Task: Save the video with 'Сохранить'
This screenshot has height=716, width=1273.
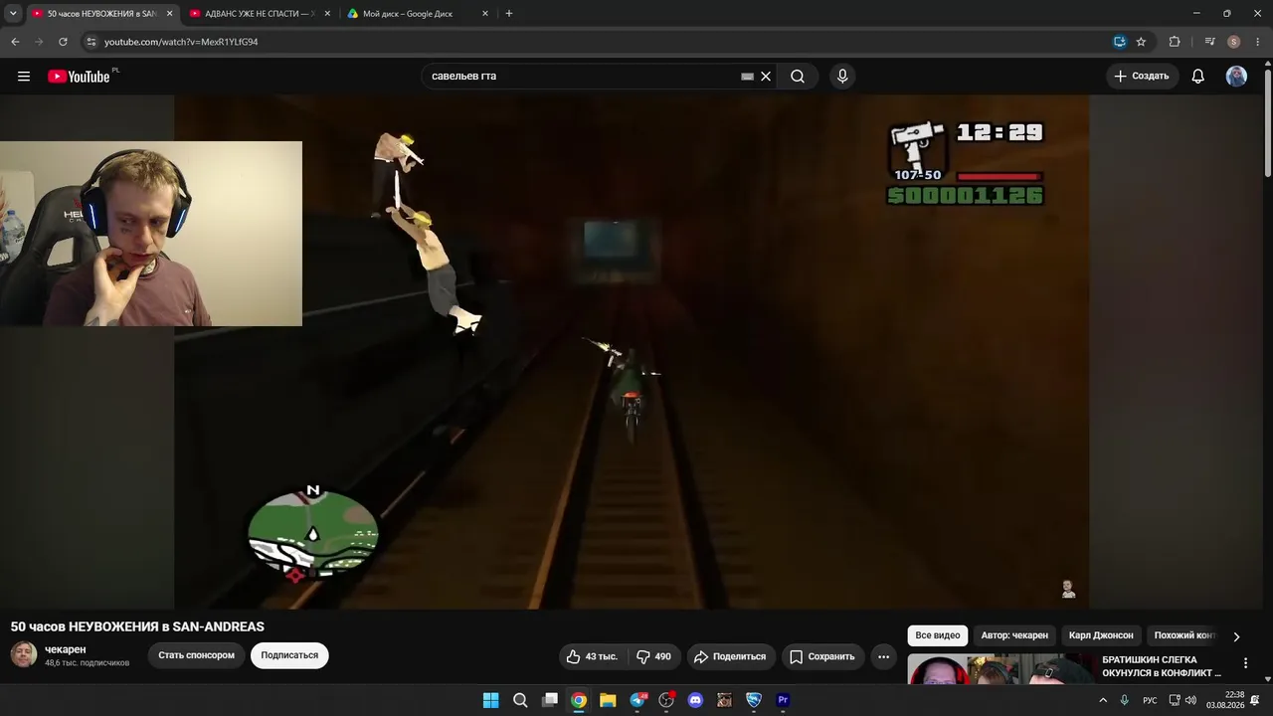Action: tap(822, 656)
